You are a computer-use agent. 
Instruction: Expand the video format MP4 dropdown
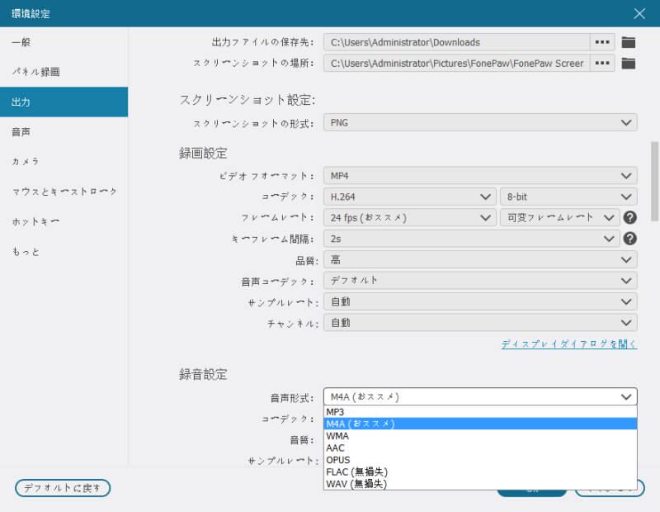click(x=480, y=176)
